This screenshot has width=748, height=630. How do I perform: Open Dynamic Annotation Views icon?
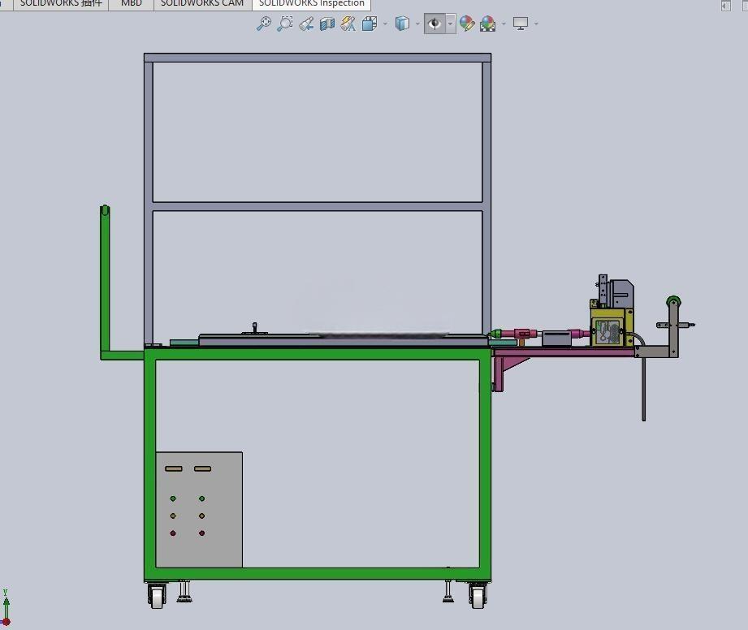(x=348, y=24)
